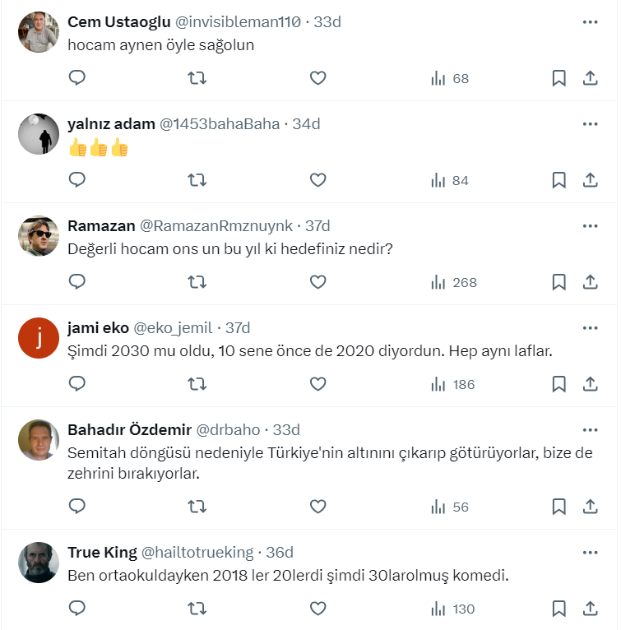This screenshot has height=630, width=621.
Task: Open the @1453bahaBaha profile handle
Action: (219, 124)
